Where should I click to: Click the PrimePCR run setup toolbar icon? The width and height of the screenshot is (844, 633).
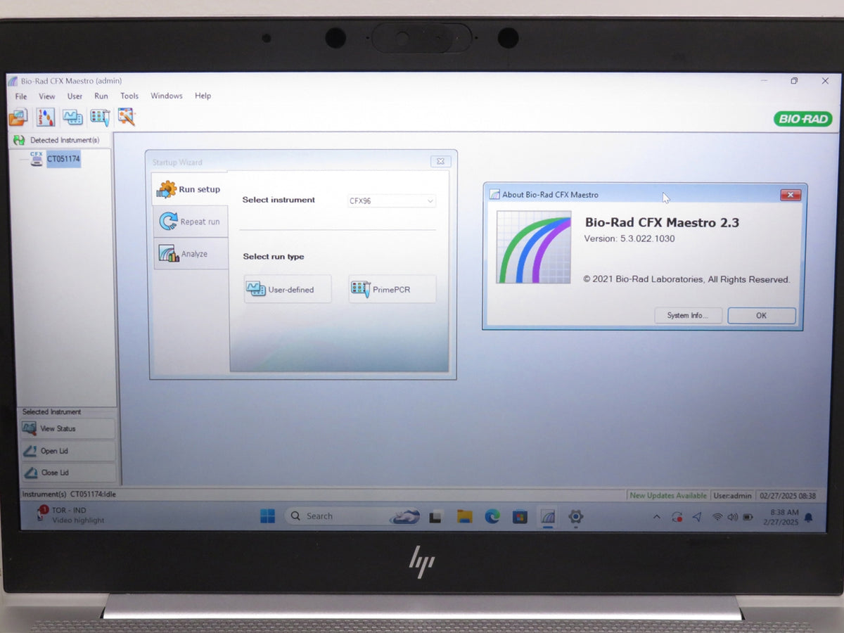[100, 117]
